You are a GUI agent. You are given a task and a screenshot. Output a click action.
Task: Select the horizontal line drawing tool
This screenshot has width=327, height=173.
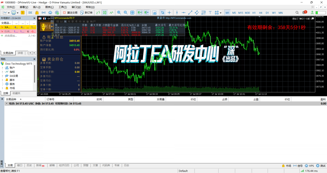[184, 12]
